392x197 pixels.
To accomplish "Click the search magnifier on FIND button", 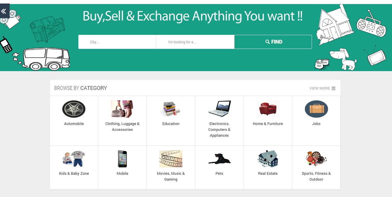I will point(267,42).
